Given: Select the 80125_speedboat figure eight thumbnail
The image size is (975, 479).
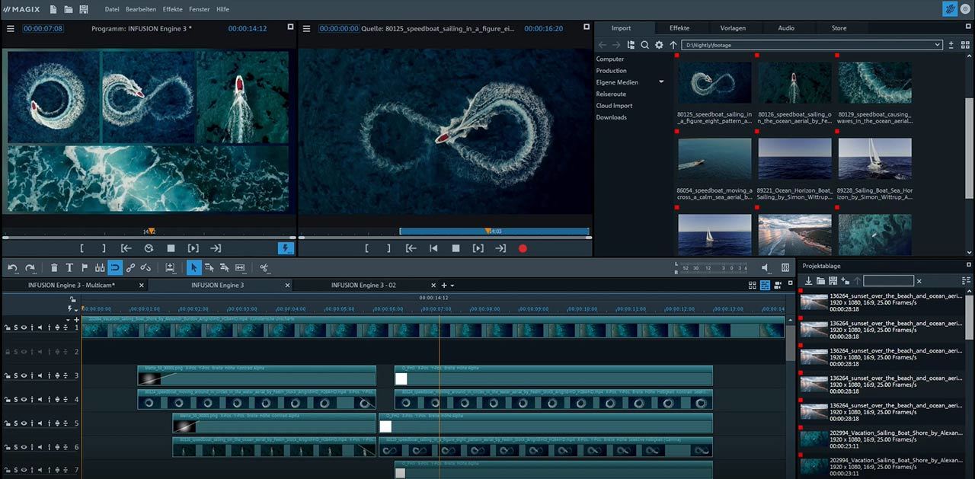Looking at the screenshot, I should (714, 83).
